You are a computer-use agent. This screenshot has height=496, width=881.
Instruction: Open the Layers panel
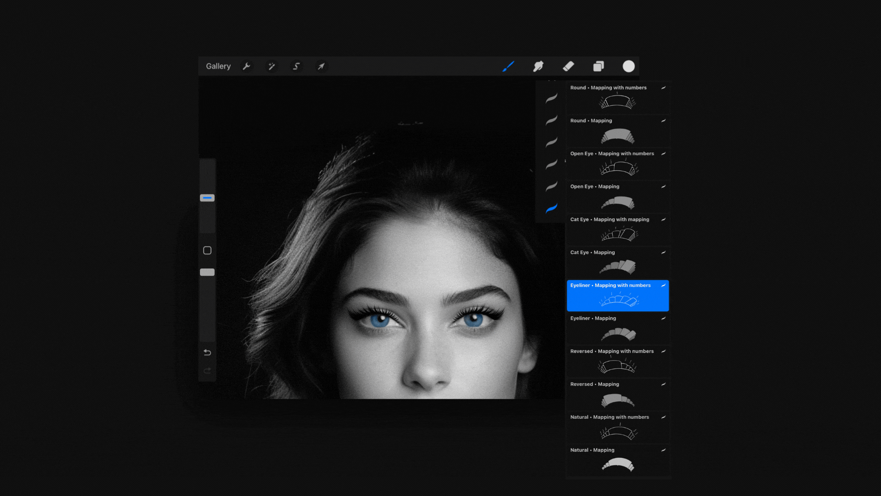coord(598,66)
